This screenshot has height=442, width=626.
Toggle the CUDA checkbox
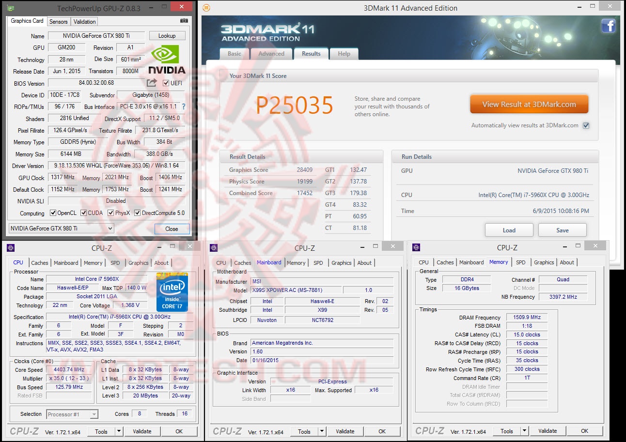(x=84, y=213)
